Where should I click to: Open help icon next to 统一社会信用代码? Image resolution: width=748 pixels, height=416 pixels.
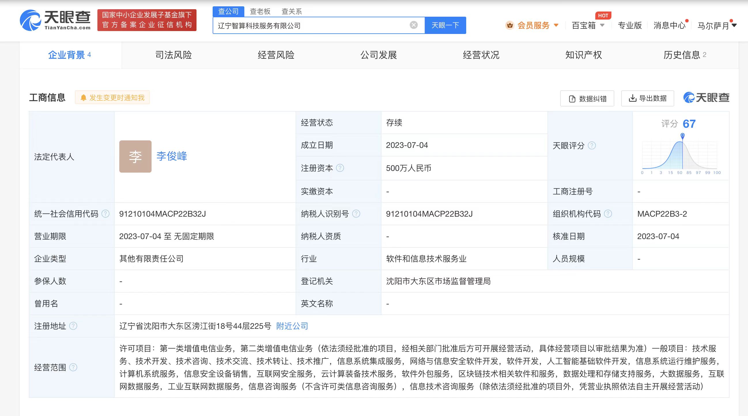point(105,214)
